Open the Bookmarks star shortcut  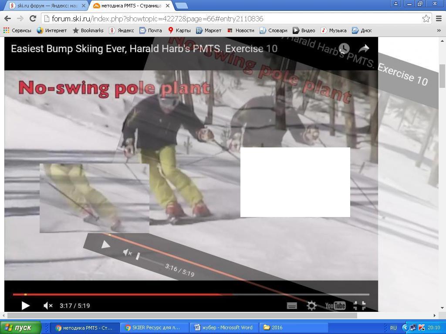point(88,30)
